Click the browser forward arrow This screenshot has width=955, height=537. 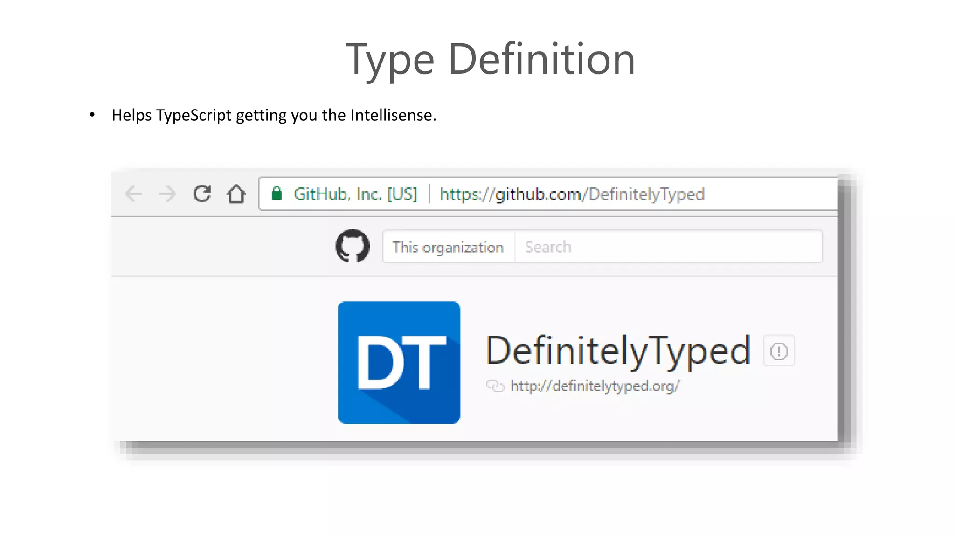click(x=167, y=193)
